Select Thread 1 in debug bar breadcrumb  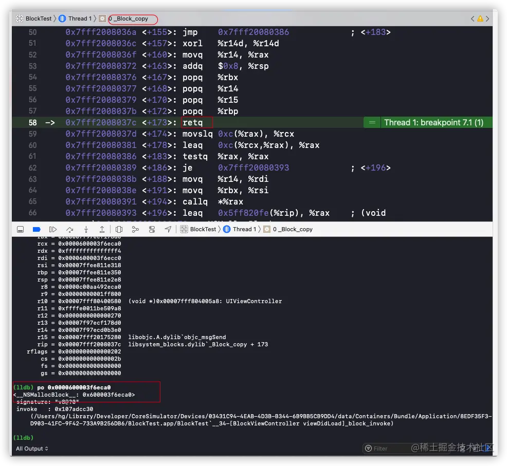click(244, 230)
